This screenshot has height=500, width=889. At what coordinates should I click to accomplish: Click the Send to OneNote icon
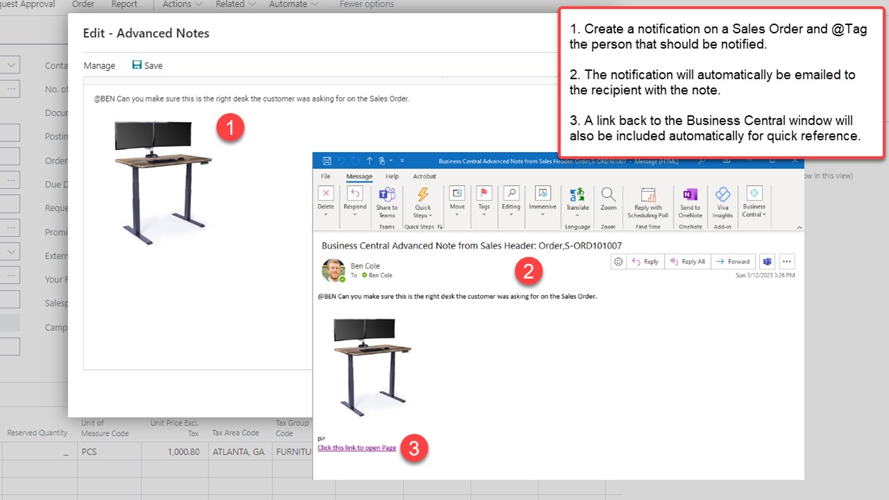[x=690, y=194]
